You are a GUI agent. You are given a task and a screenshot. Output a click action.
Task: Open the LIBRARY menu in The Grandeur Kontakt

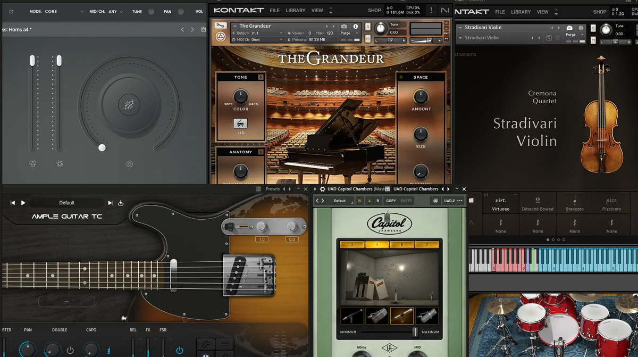(x=295, y=10)
